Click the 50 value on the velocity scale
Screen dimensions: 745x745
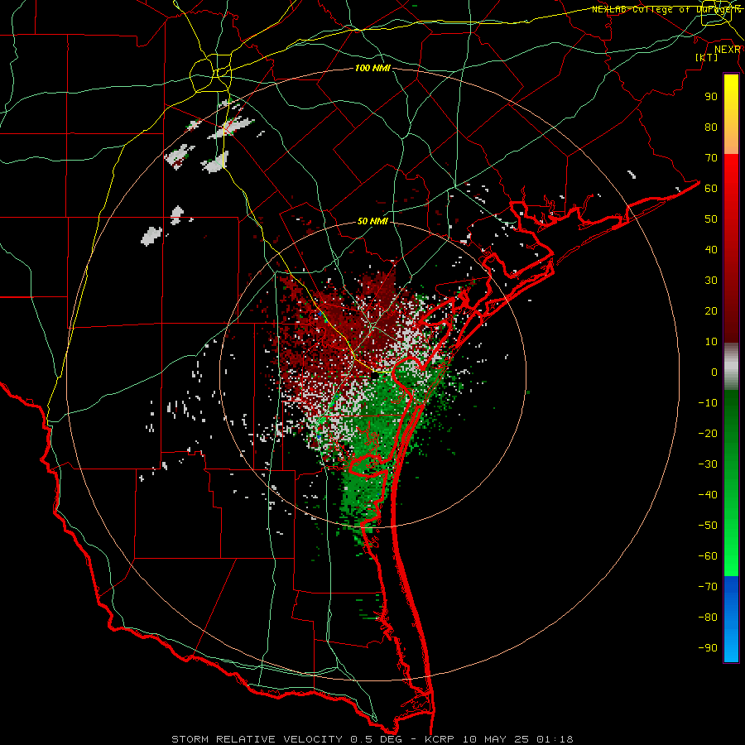point(711,219)
